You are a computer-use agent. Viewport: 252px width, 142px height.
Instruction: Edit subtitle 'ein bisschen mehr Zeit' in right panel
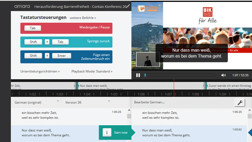[189, 116]
